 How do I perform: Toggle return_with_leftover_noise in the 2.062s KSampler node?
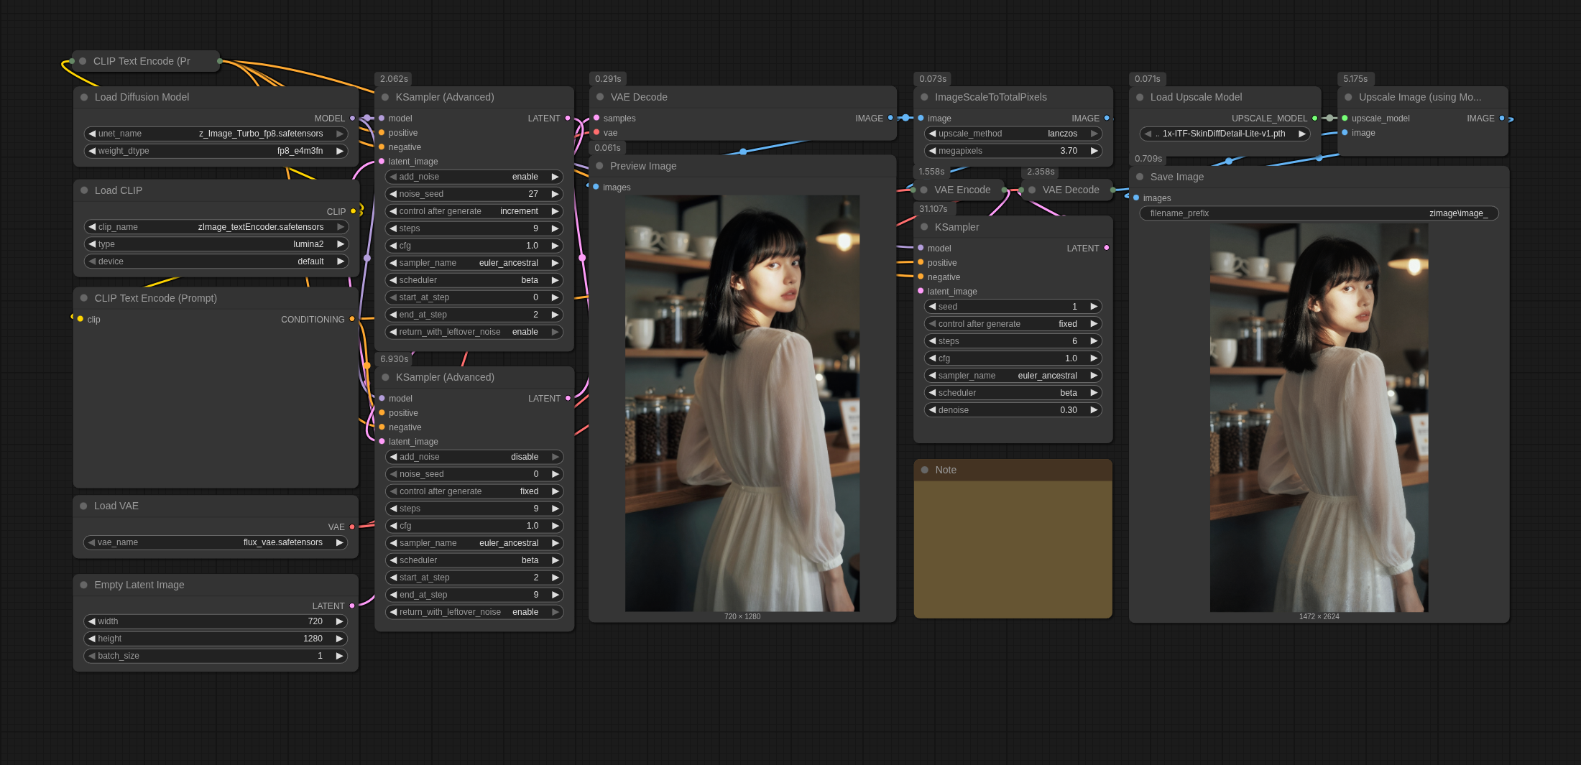(474, 332)
